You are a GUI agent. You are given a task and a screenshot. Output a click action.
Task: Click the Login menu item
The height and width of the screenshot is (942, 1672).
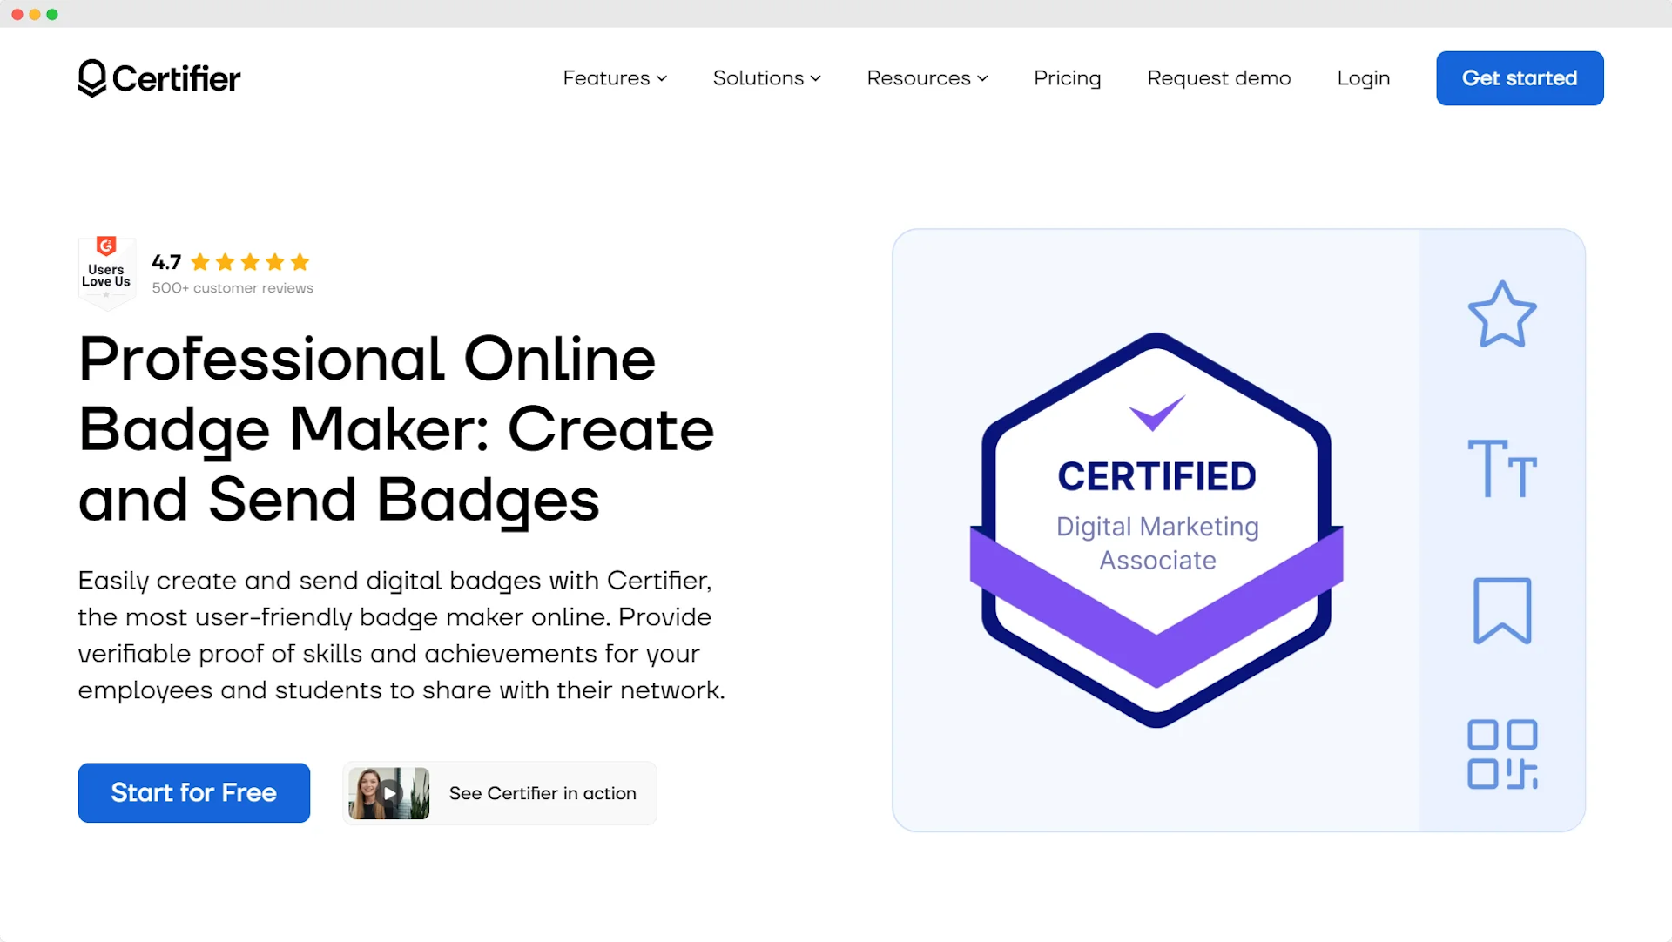coord(1365,78)
